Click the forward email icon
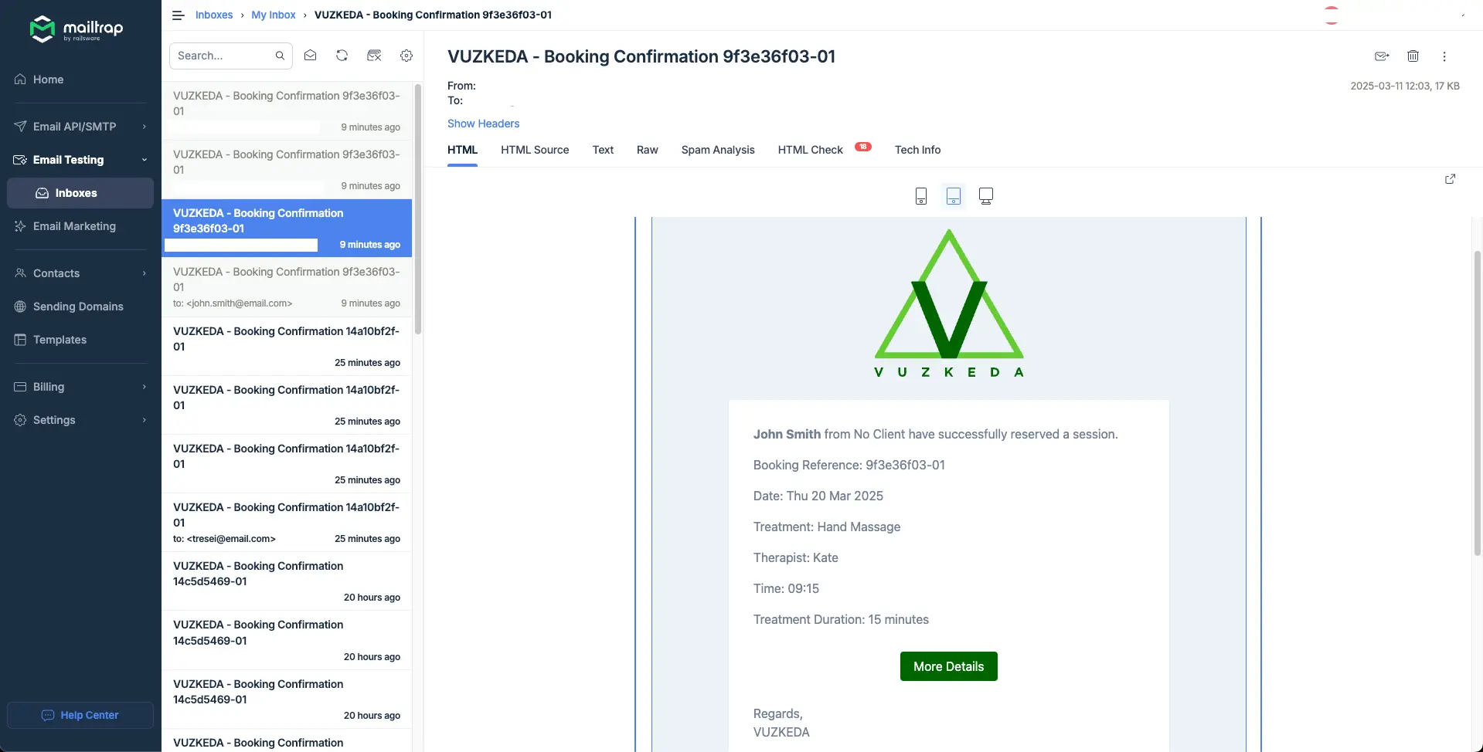 [x=1382, y=56]
